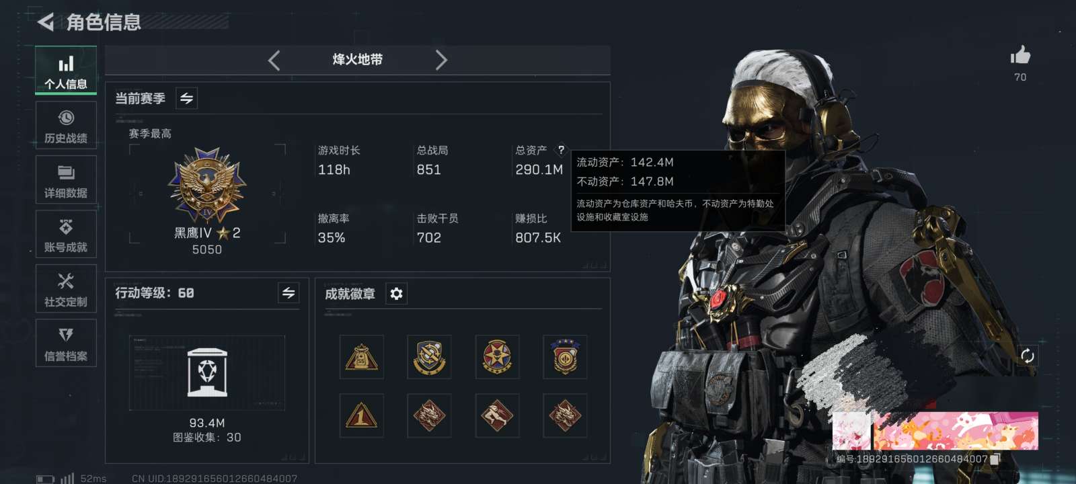Open 成就徽章 gear settings
The width and height of the screenshot is (1076, 484).
(x=397, y=294)
